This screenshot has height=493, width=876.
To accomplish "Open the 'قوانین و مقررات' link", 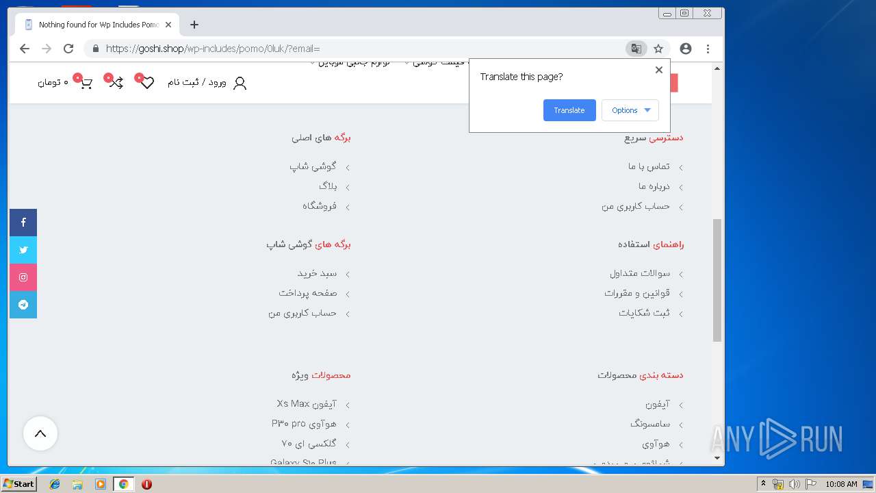I will click(637, 293).
